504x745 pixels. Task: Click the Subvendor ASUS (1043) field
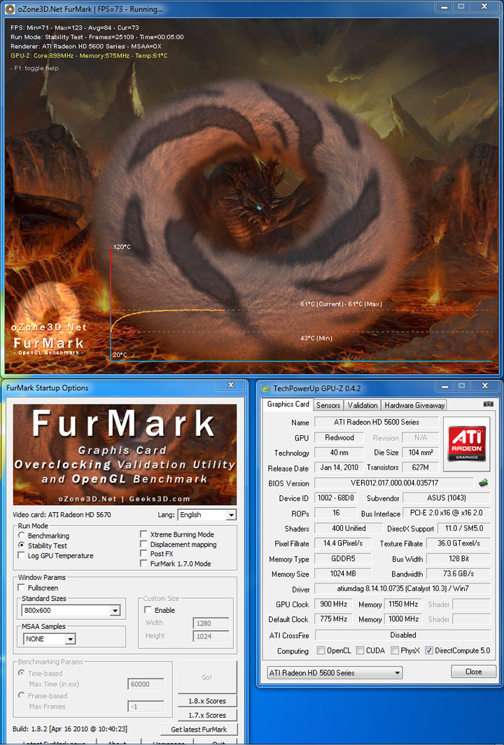[446, 498]
